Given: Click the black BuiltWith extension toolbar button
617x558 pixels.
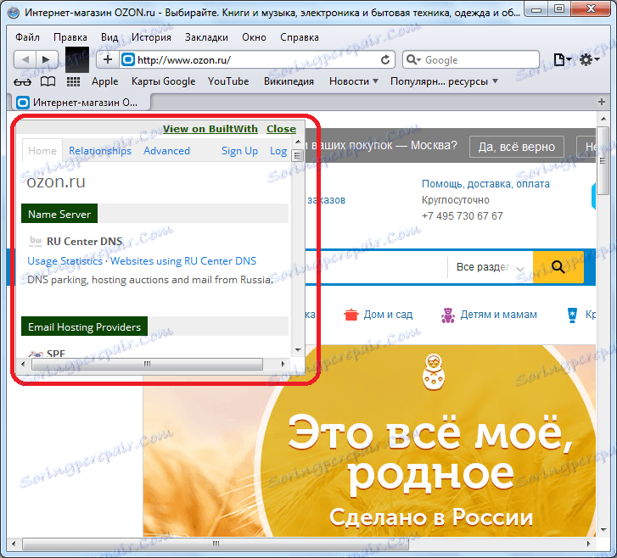Looking at the screenshot, I should 77,59.
